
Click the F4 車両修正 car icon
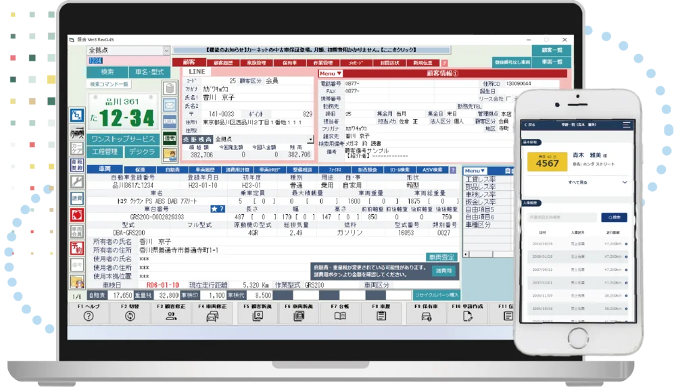click(212, 317)
